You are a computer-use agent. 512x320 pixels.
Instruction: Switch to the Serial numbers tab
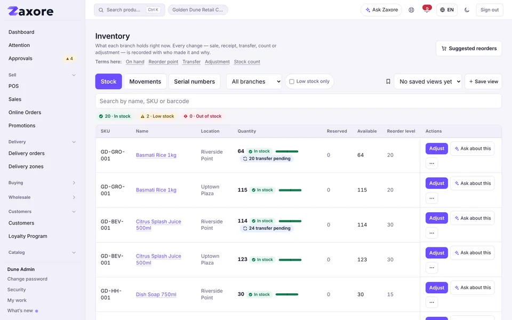[194, 82]
